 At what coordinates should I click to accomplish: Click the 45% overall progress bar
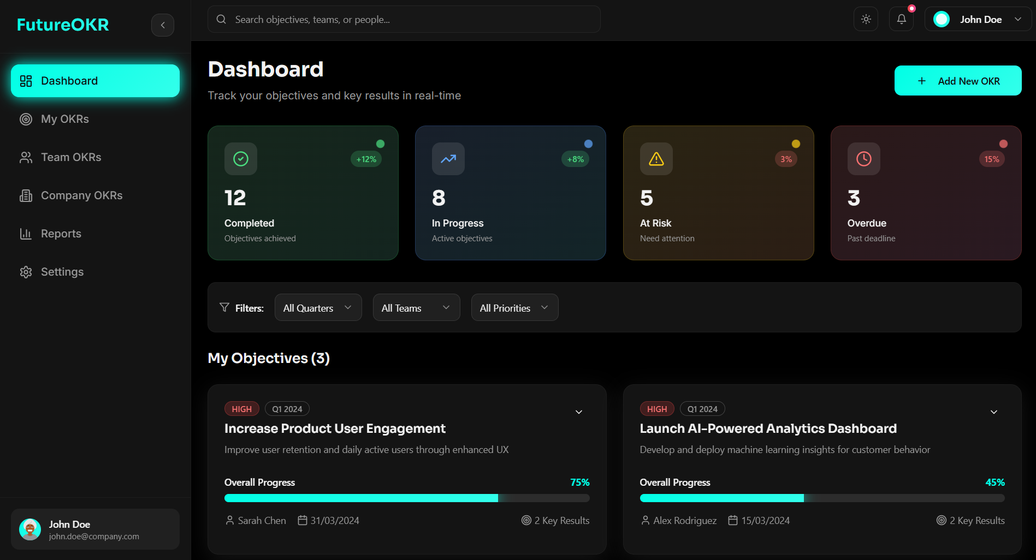(x=822, y=498)
